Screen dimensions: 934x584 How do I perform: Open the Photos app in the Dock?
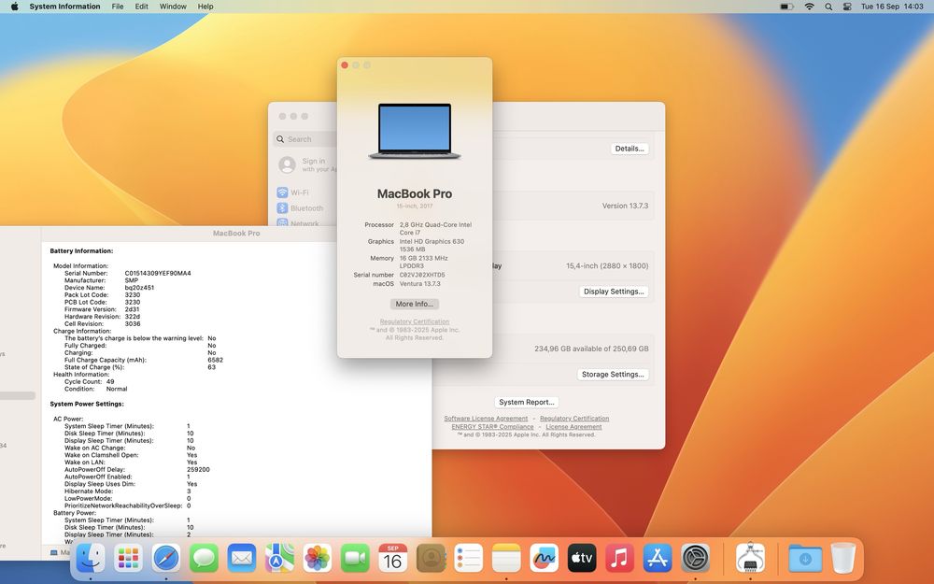[x=318, y=559]
